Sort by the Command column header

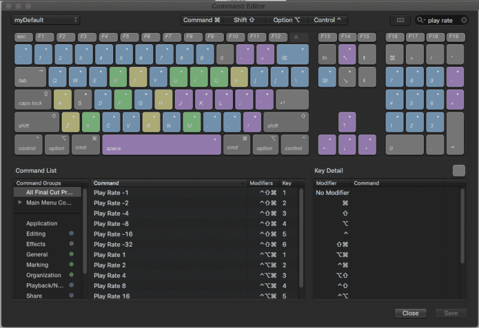click(x=169, y=183)
